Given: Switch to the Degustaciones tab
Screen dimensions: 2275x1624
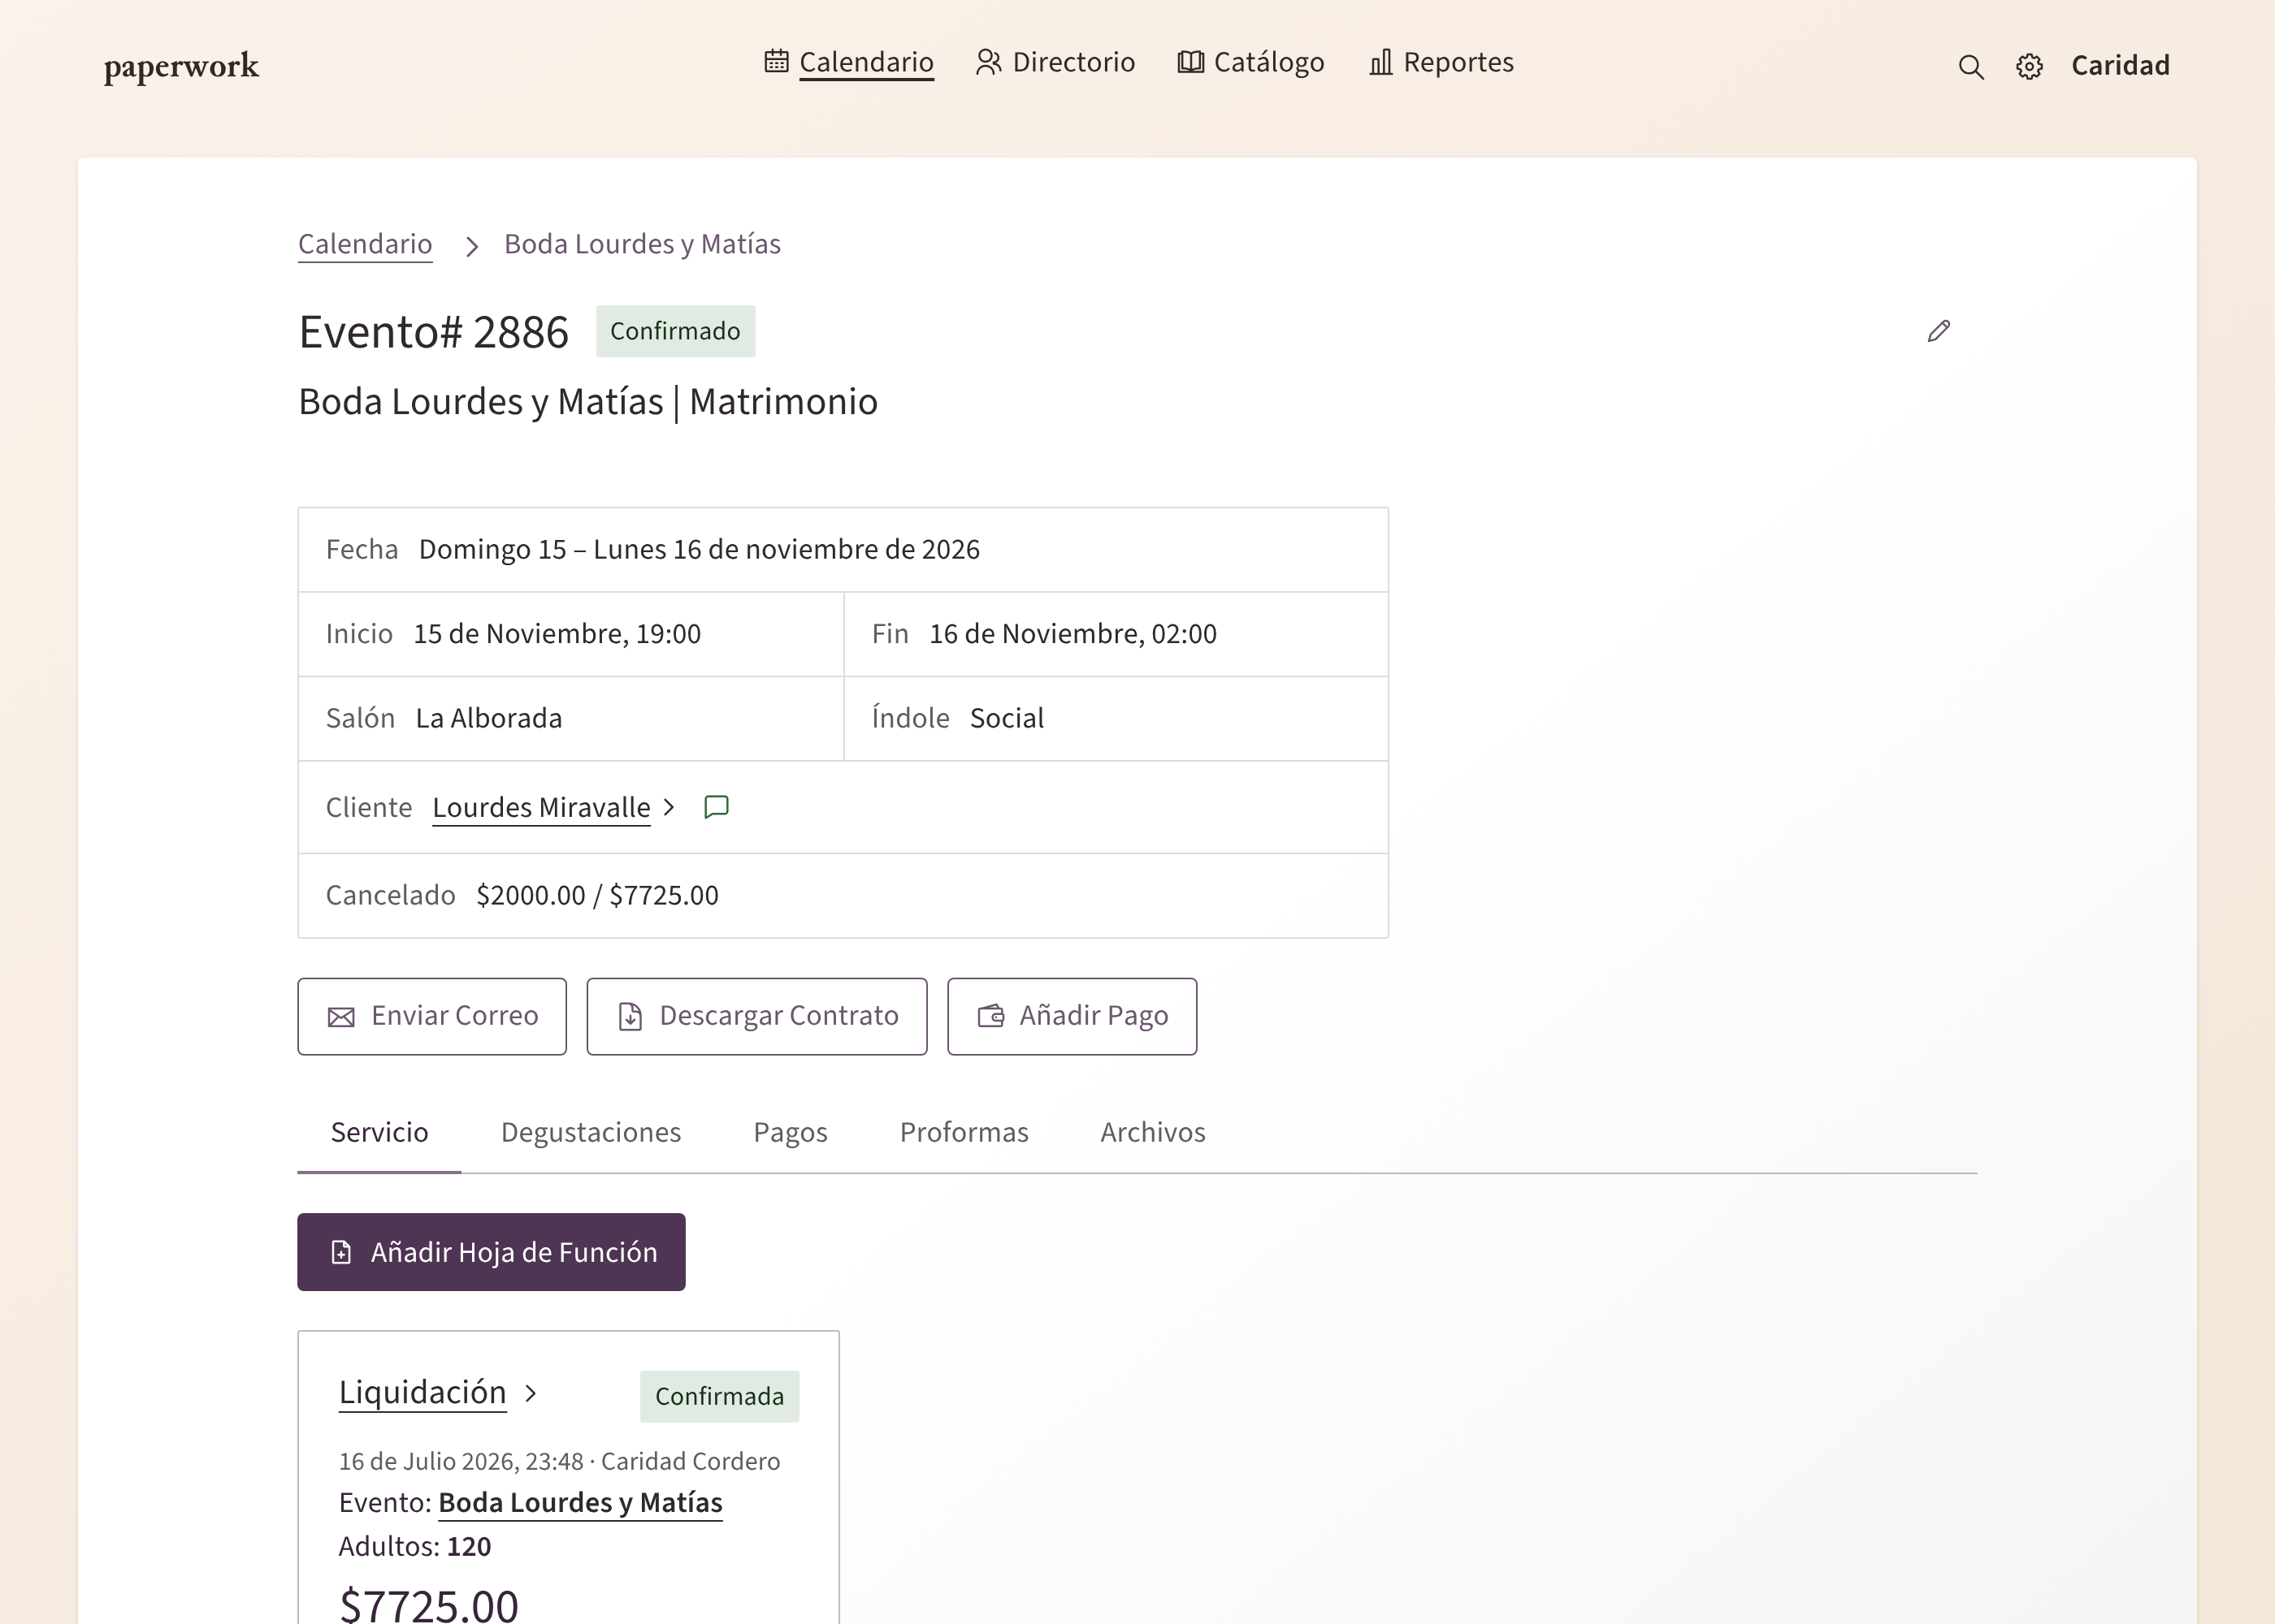Looking at the screenshot, I should (590, 1132).
